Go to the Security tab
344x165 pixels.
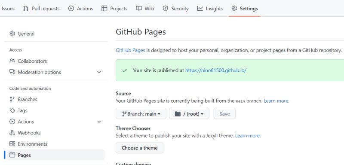point(175,9)
